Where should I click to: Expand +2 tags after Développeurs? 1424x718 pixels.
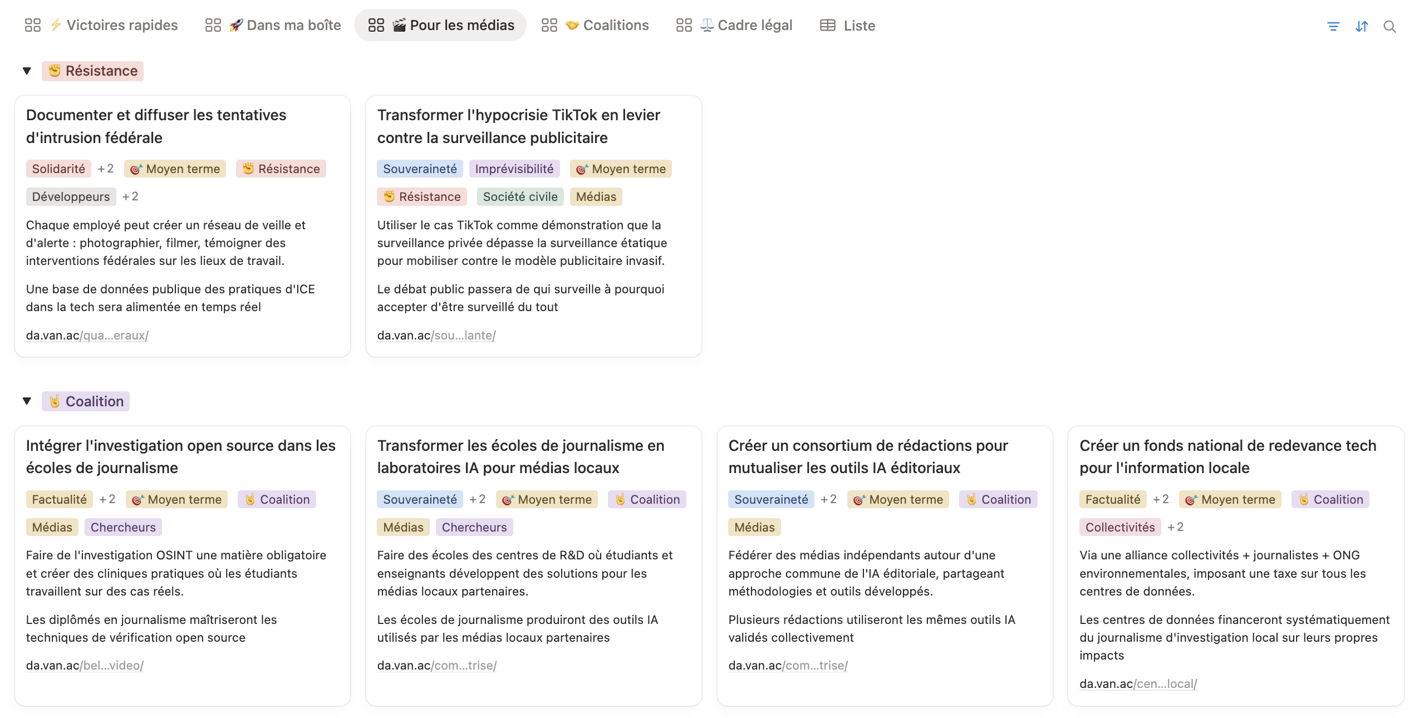tap(130, 196)
